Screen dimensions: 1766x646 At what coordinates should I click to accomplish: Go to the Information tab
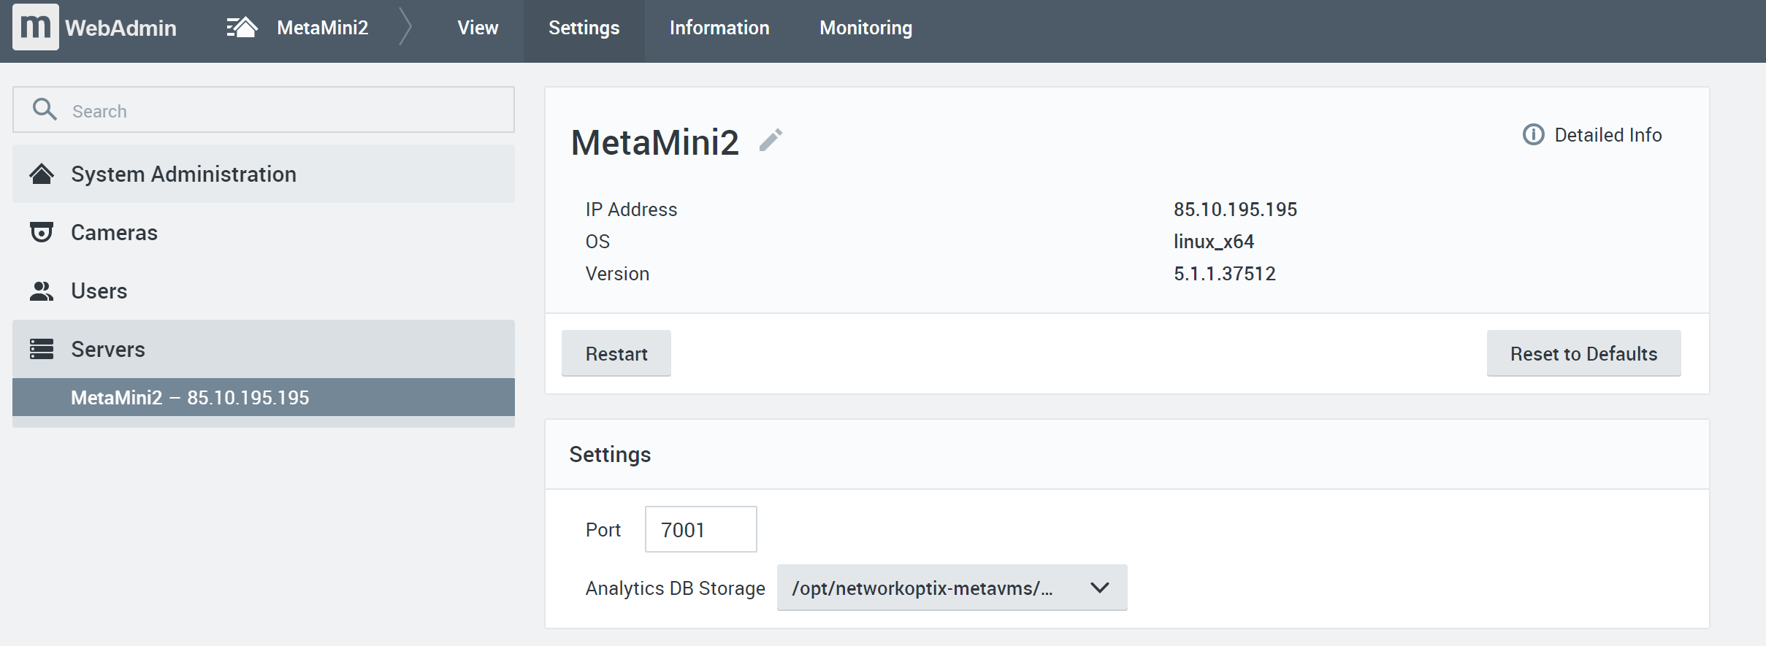pos(719,28)
